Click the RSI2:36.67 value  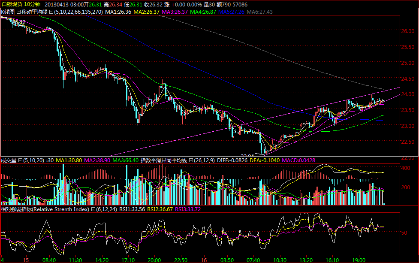pos(160,209)
